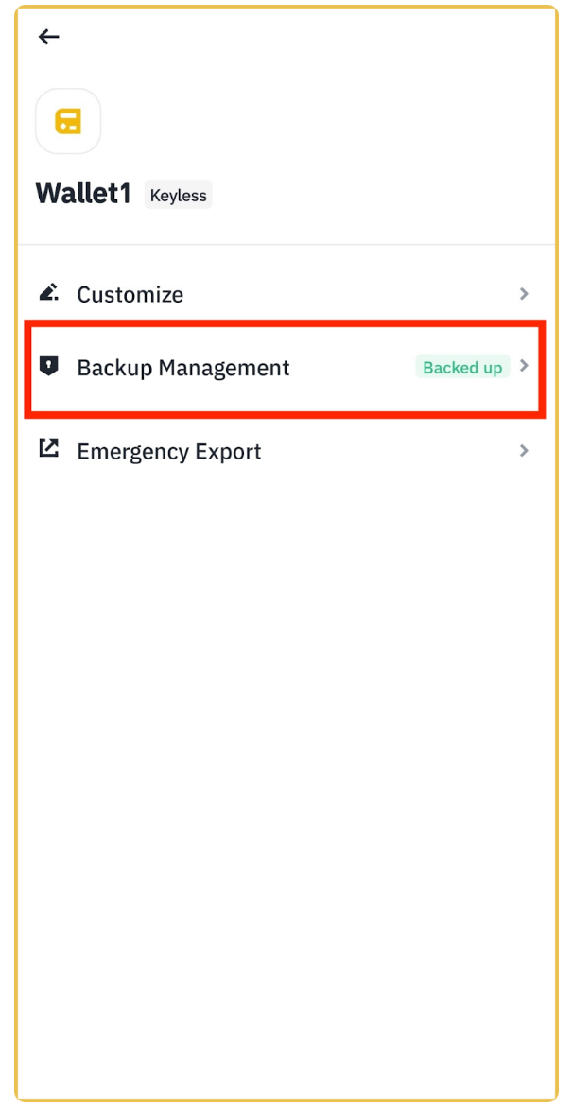The height and width of the screenshot is (1109, 573).
Task: Choose the Emergency Export menu label
Action: [x=169, y=452]
